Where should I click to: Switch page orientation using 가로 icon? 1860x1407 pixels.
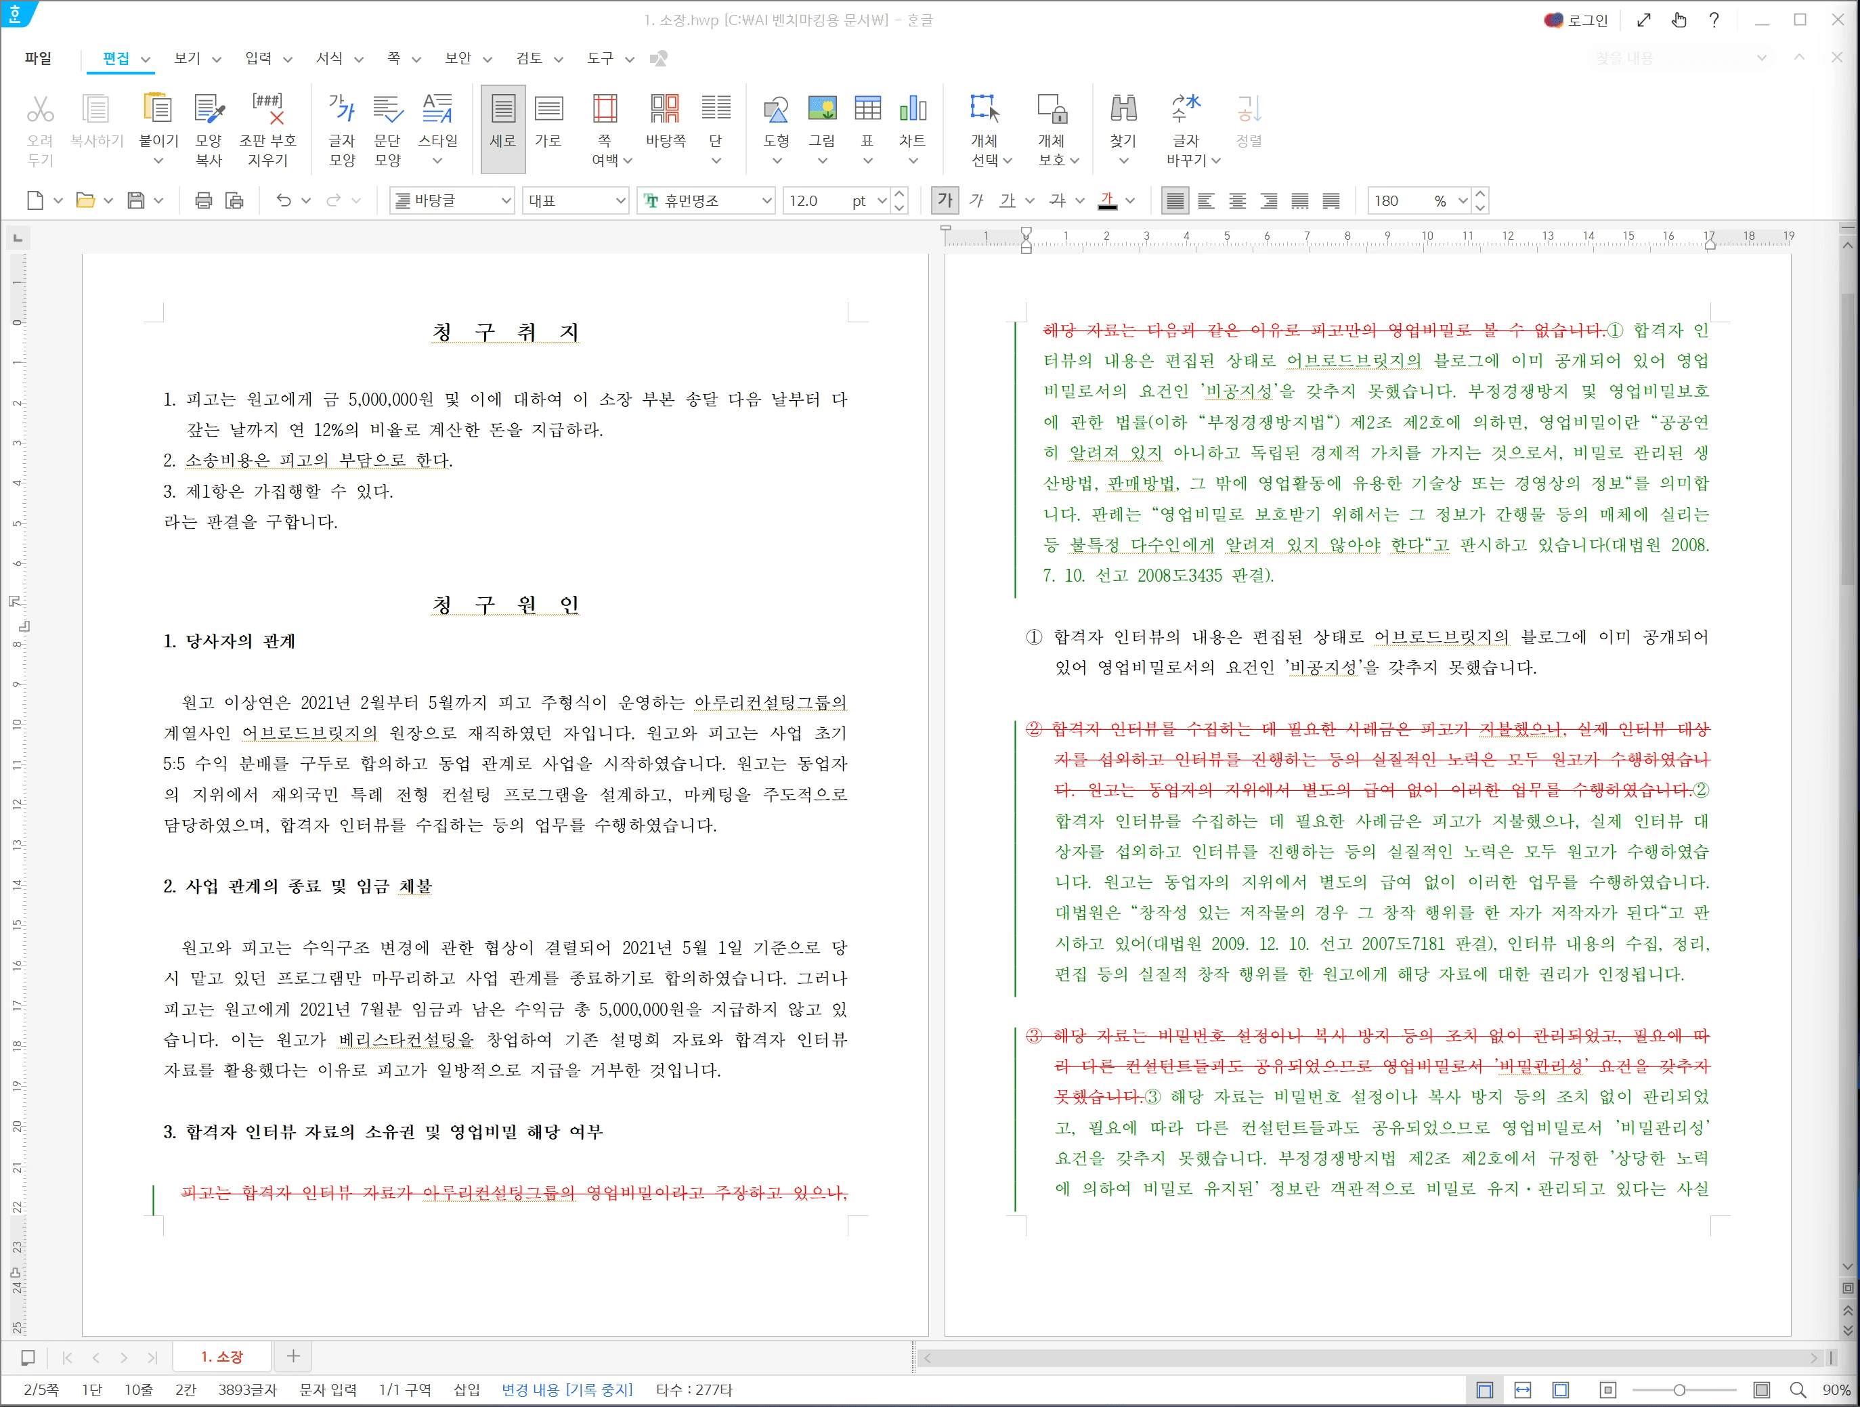pyautogui.click(x=548, y=126)
